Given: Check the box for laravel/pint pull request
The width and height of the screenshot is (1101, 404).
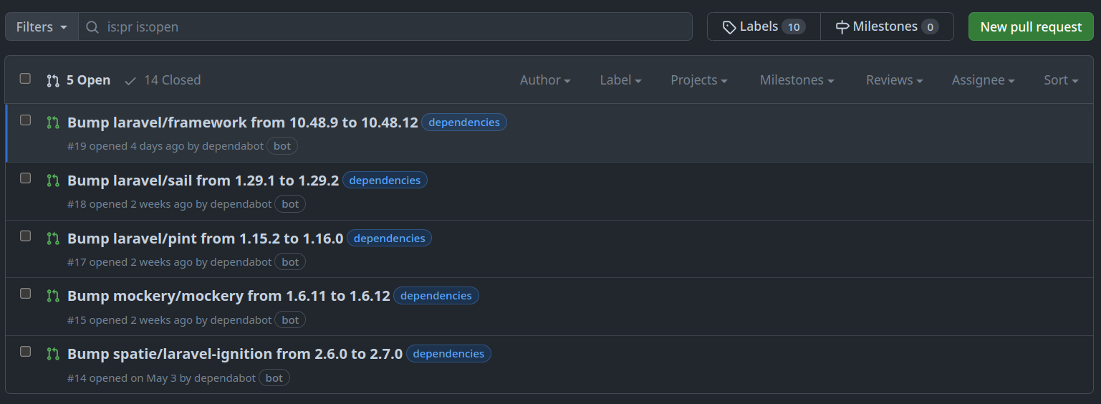Looking at the screenshot, I should [25, 236].
